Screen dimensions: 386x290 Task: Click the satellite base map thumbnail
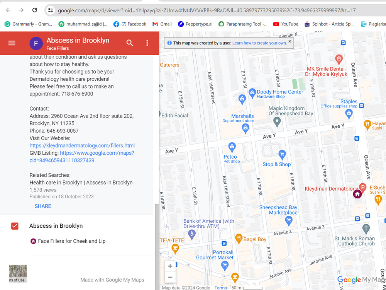click(18, 273)
